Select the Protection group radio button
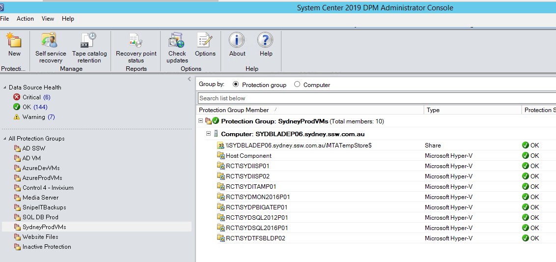Screen dimensions: 556x262 click(x=236, y=85)
